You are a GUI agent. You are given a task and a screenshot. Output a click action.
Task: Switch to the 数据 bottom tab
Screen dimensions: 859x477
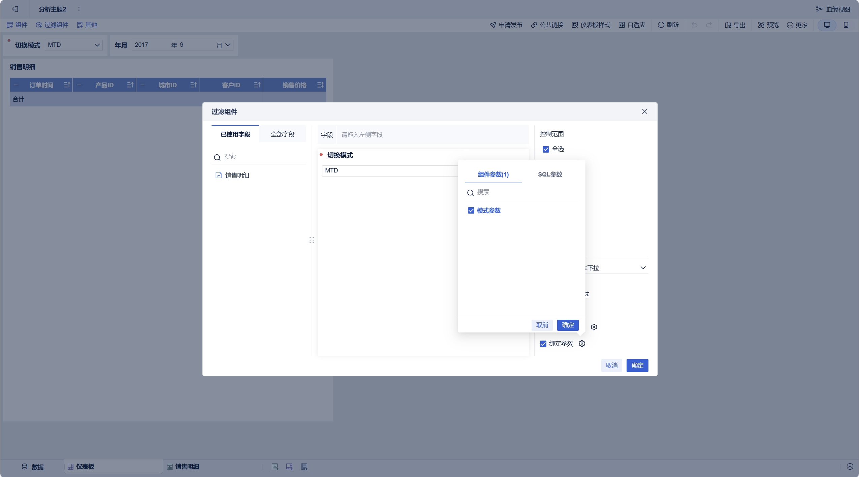33,467
